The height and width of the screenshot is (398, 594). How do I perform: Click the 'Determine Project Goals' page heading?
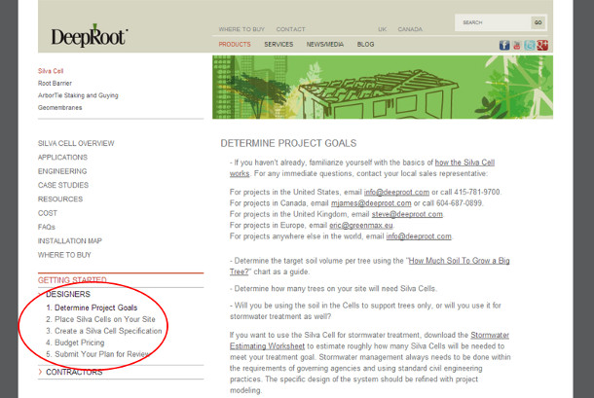coord(288,143)
